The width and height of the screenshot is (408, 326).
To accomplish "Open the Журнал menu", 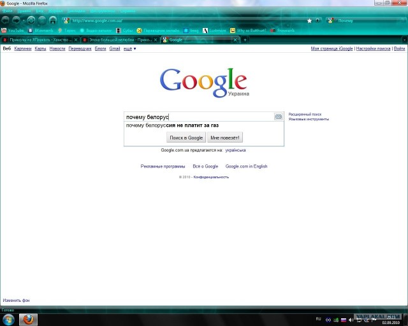I will pos(55,11).
